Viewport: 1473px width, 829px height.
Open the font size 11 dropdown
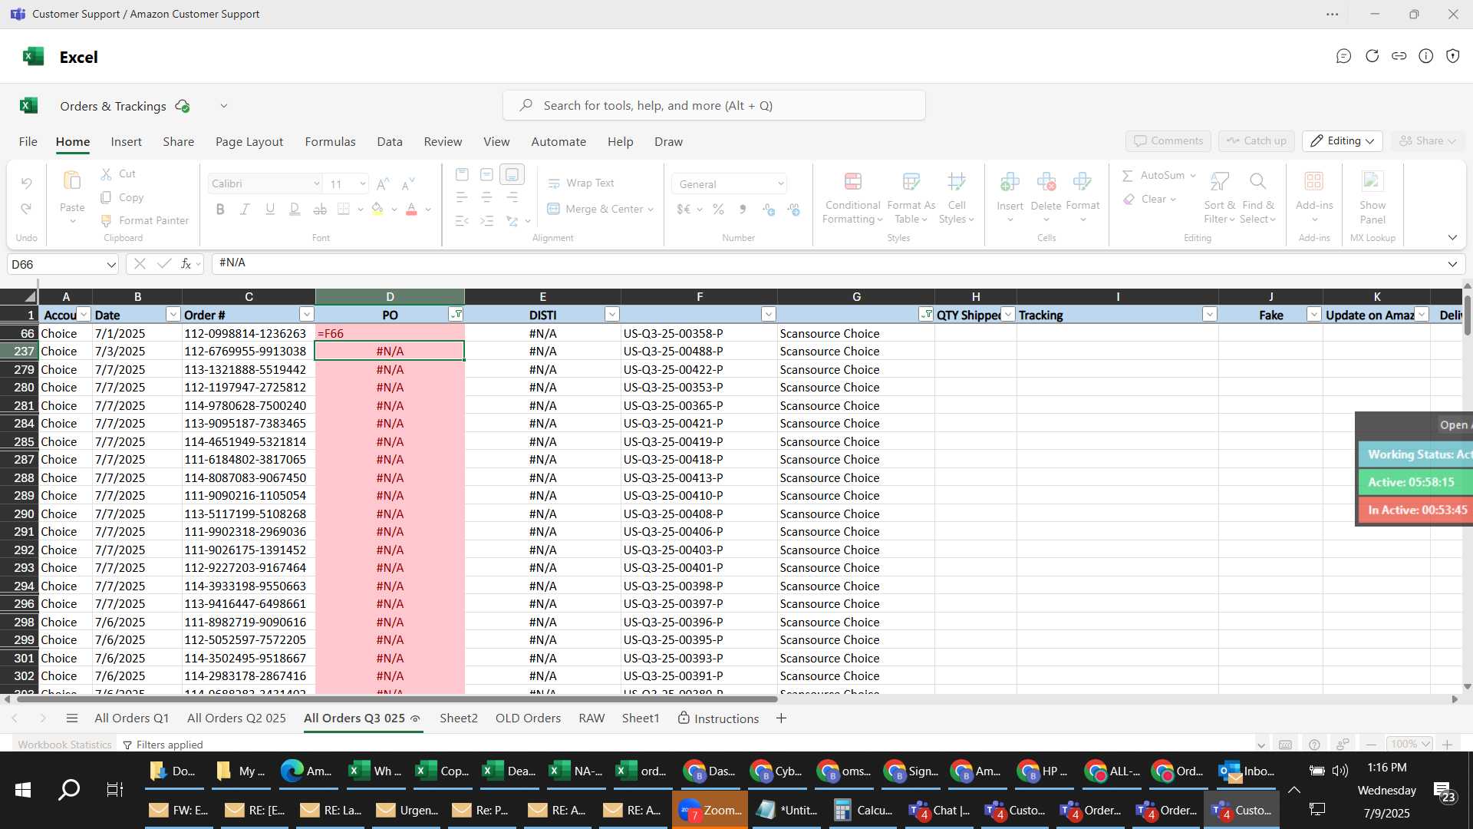pyautogui.click(x=362, y=184)
